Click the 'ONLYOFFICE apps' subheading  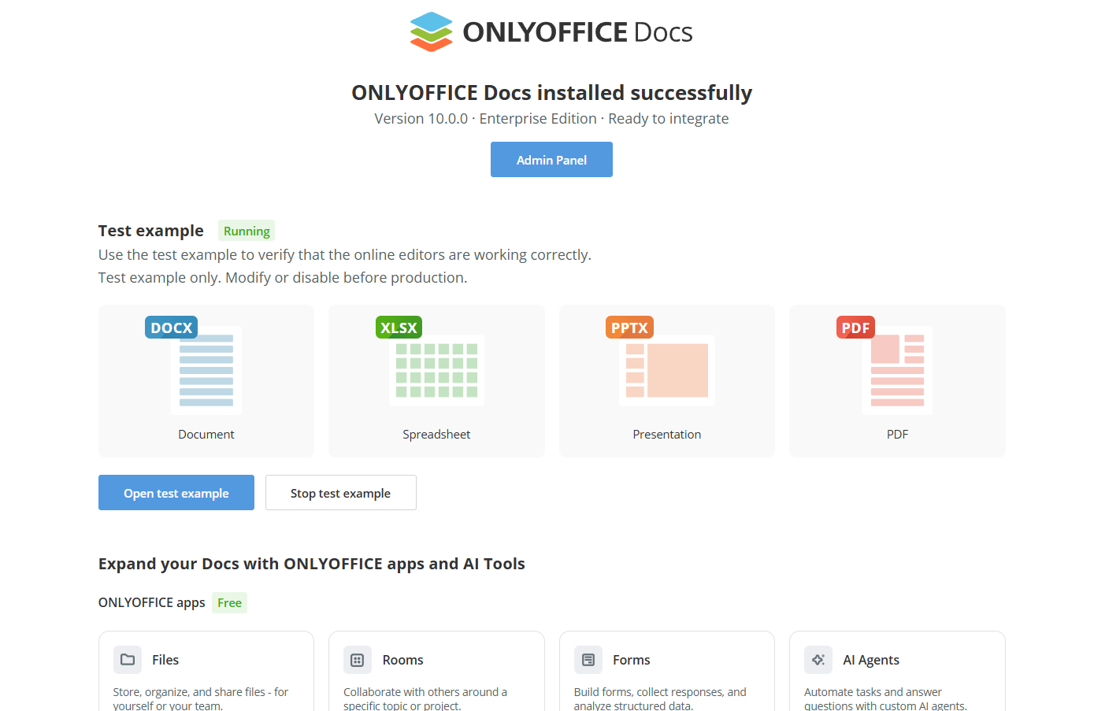point(152,603)
